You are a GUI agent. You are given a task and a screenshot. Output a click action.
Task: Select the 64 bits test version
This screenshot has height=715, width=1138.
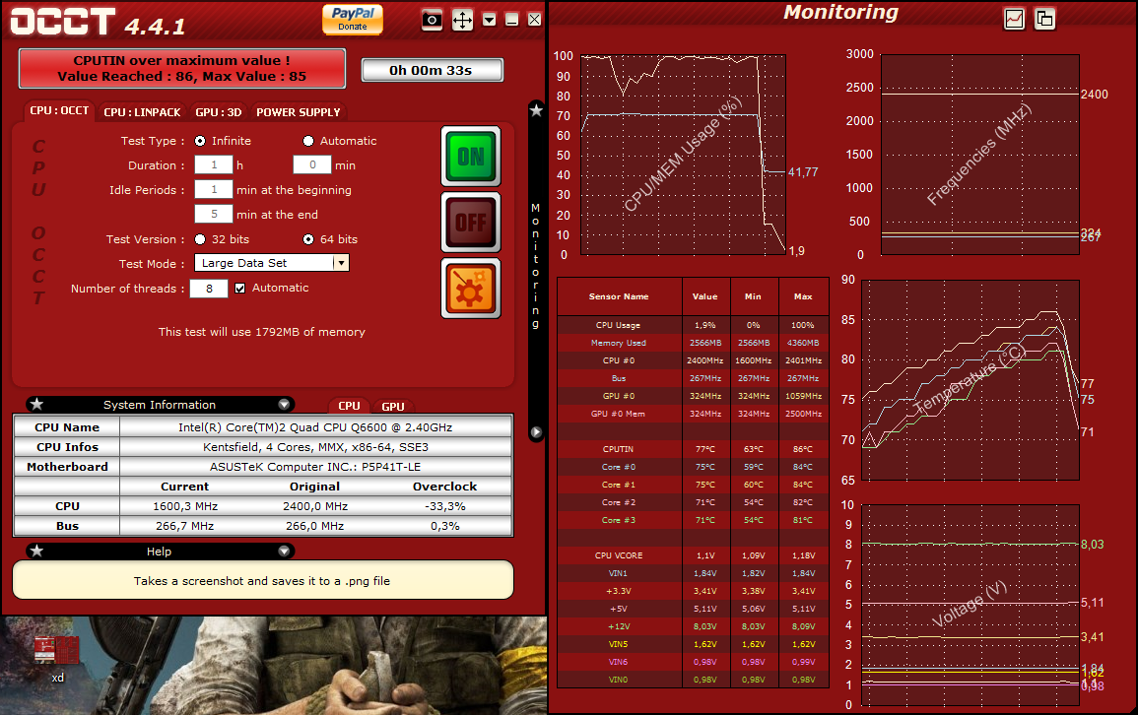(x=308, y=239)
